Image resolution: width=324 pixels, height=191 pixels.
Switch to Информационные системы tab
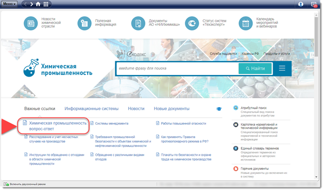click(91, 109)
